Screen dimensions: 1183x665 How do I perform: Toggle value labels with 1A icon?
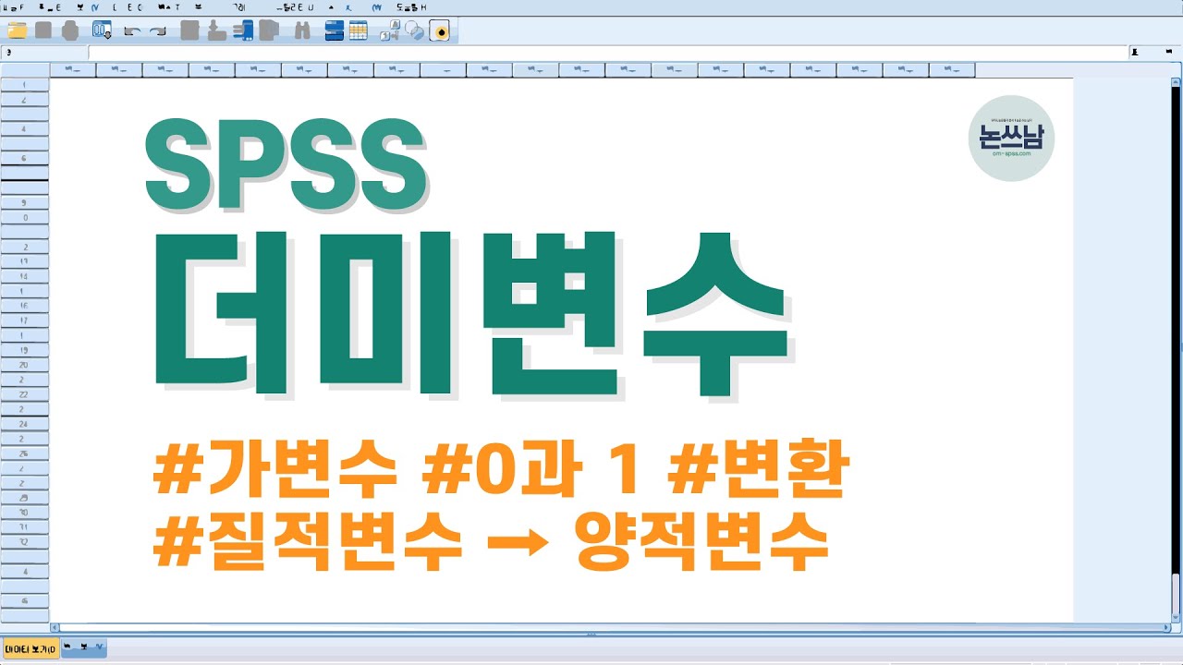(391, 30)
